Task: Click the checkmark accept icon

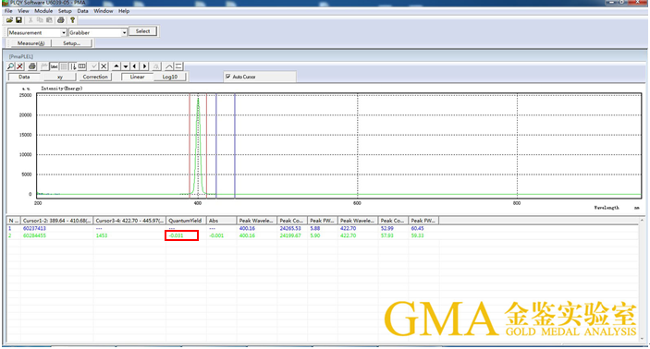Action: click(x=94, y=66)
